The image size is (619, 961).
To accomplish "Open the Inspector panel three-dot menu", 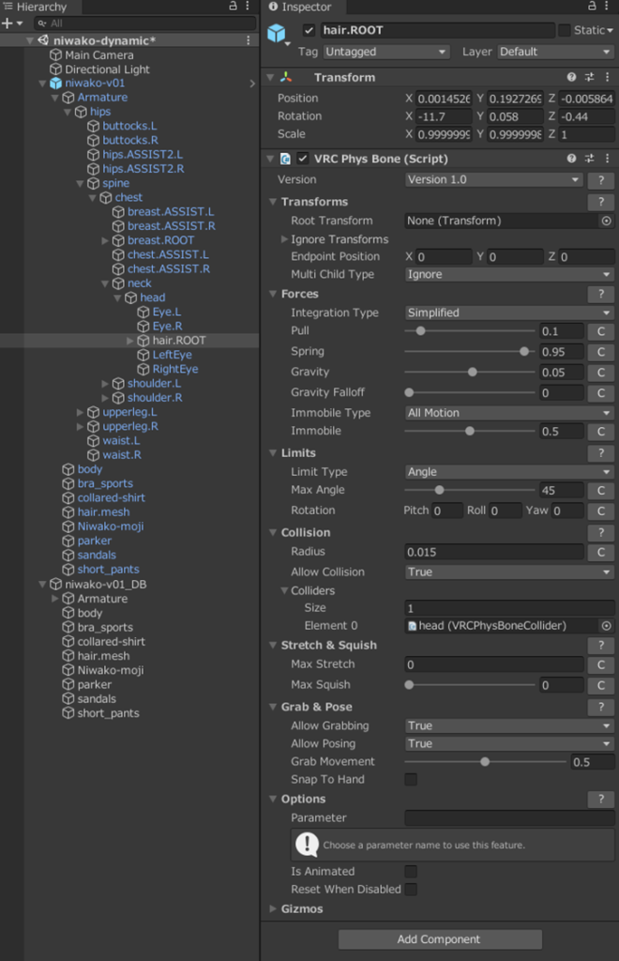I will point(609,7).
